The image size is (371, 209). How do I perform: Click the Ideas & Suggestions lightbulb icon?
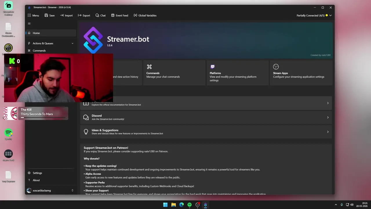[x=86, y=132]
